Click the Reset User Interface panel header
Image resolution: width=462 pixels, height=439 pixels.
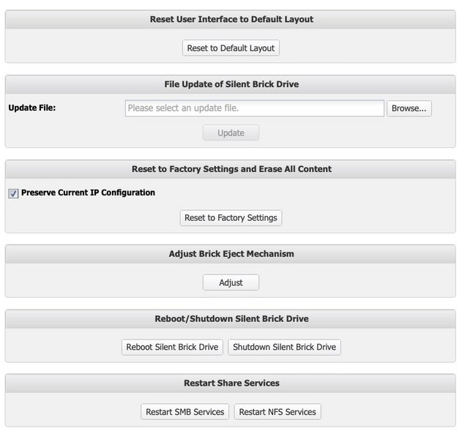pos(231,19)
